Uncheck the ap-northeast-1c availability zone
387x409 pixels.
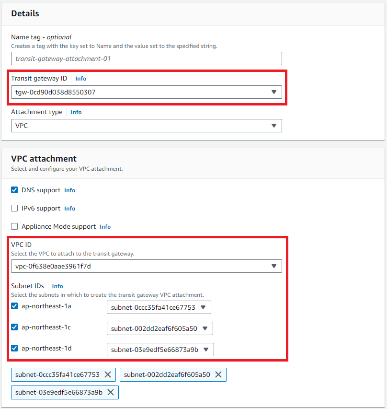coord(14,327)
